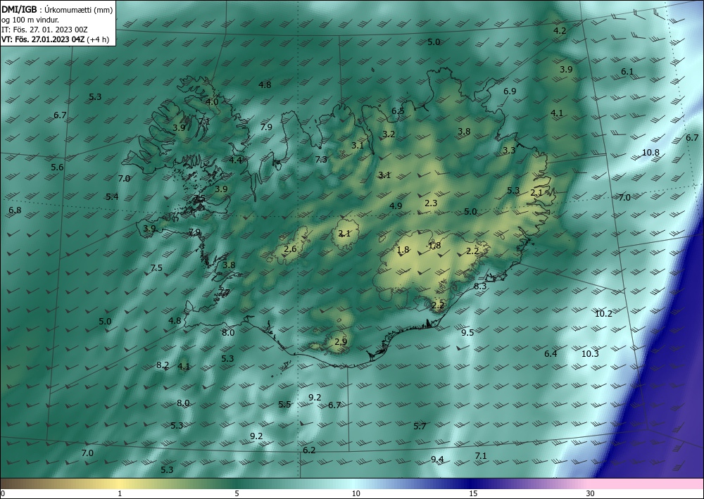
Task: Click the 5.6 value on the map
Action: point(57,168)
